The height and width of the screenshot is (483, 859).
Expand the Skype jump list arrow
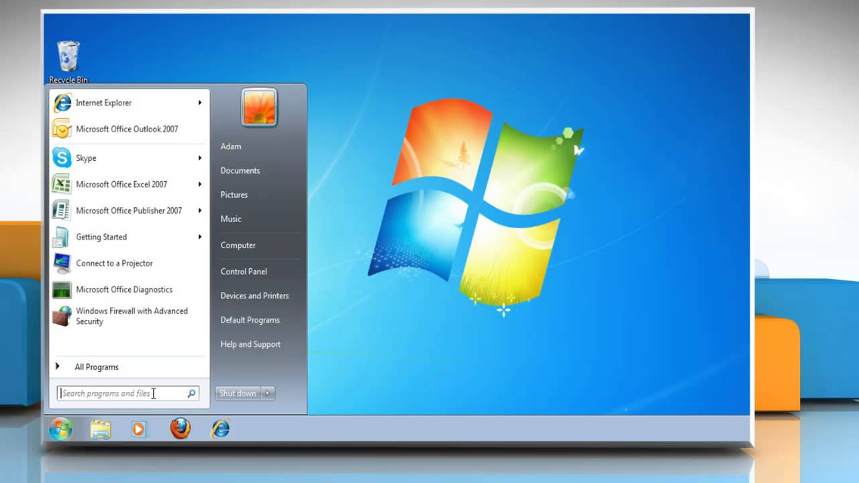pos(200,158)
